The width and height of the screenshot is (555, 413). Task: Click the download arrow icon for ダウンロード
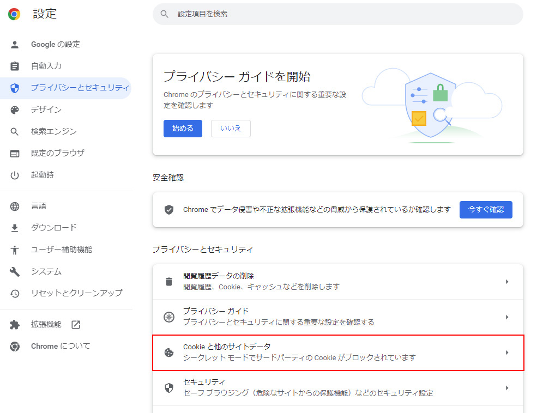(x=15, y=228)
